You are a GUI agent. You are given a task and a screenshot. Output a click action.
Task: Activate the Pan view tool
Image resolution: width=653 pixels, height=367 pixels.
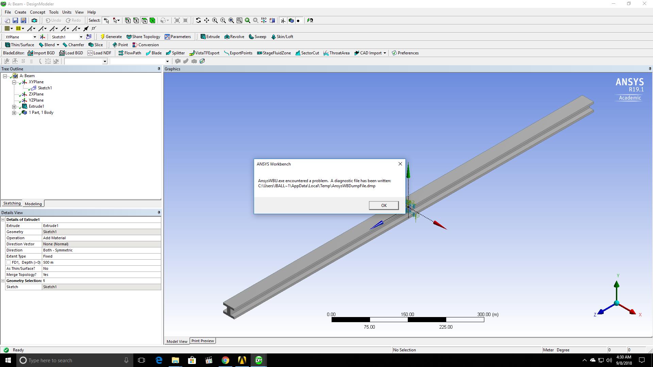tap(206, 20)
